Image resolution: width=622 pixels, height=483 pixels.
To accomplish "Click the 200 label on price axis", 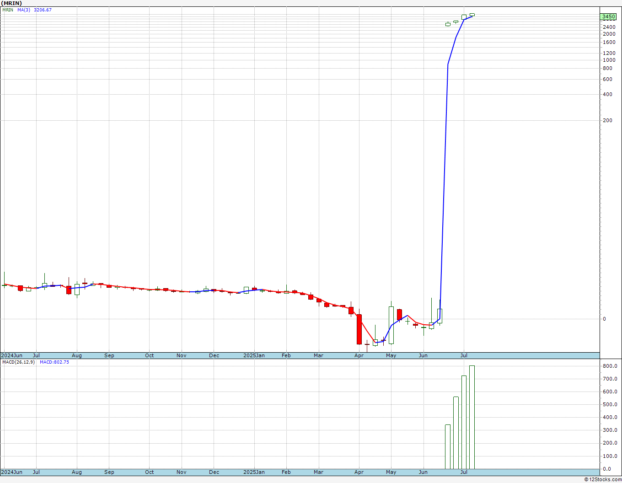I will [x=607, y=121].
